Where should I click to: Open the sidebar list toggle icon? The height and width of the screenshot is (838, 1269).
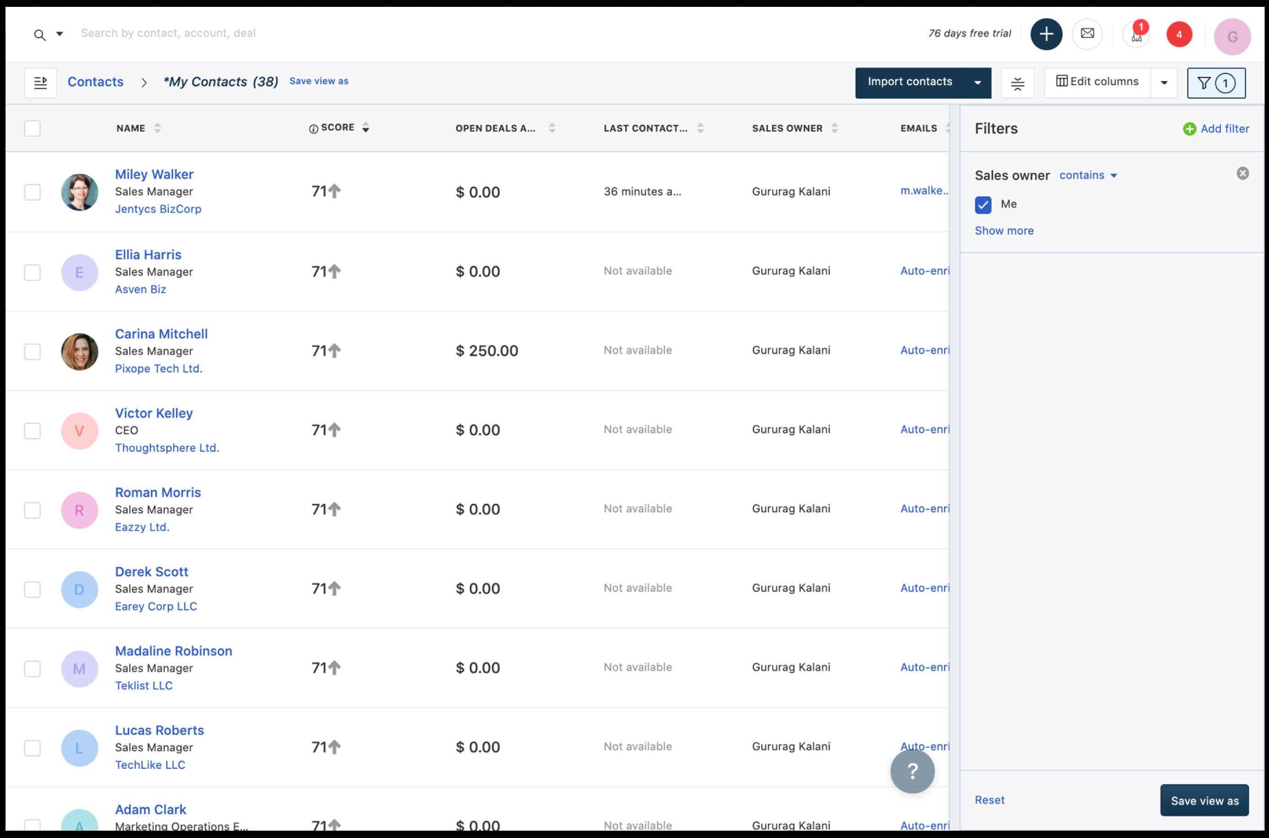pos(41,83)
